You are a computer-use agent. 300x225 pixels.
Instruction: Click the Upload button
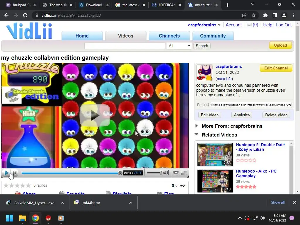[x=280, y=45]
